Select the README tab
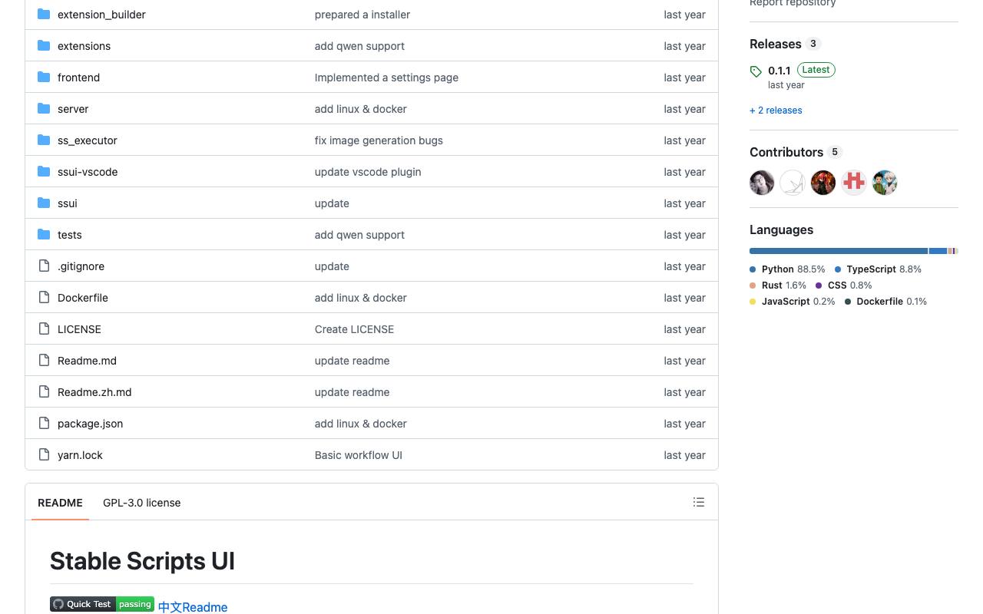 click(x=60, y=503)
